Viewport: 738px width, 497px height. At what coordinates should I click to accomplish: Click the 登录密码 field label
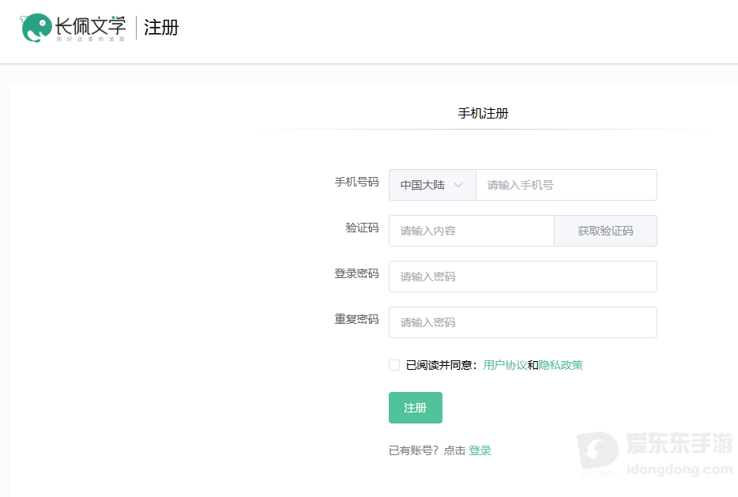tap(356, 273)
